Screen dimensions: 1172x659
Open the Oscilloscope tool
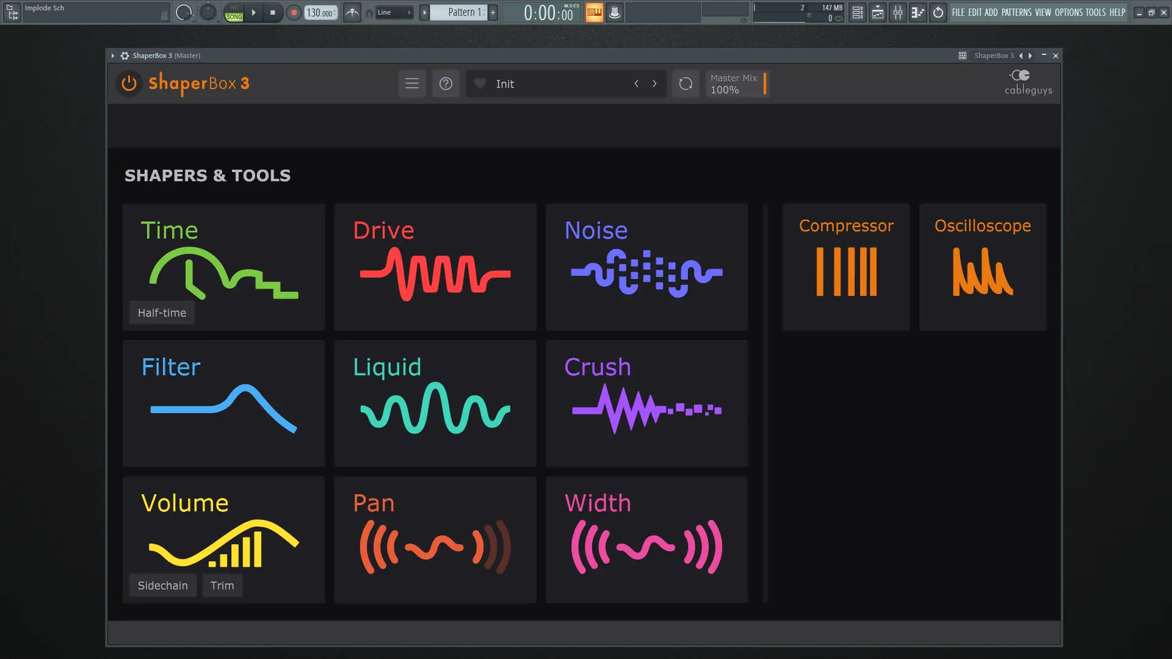click(x=982, y=267)
